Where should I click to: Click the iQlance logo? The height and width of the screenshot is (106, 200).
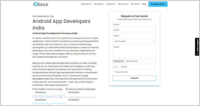point(41,4)
